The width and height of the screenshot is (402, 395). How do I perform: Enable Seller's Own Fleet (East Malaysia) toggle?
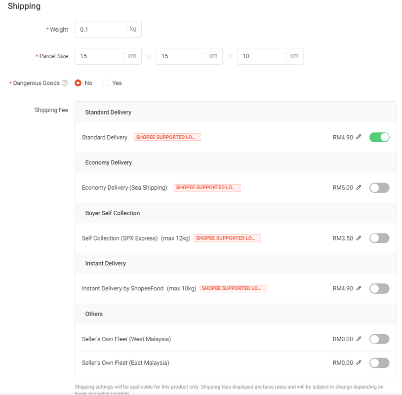pos(379,363)
